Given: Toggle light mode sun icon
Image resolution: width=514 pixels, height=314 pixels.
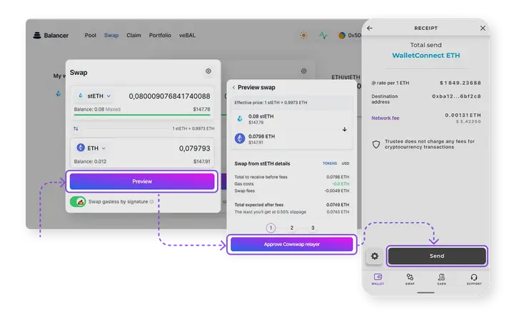Looking at the screenshot, I should coord(303,35).
